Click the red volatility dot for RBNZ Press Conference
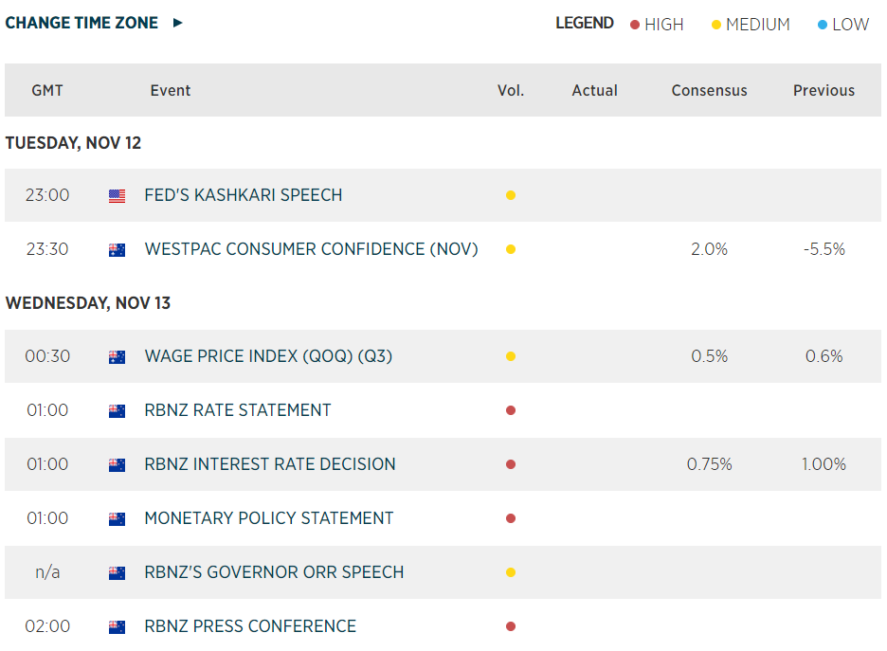Screen dimensions: 887x651 [x=511, y=626]
